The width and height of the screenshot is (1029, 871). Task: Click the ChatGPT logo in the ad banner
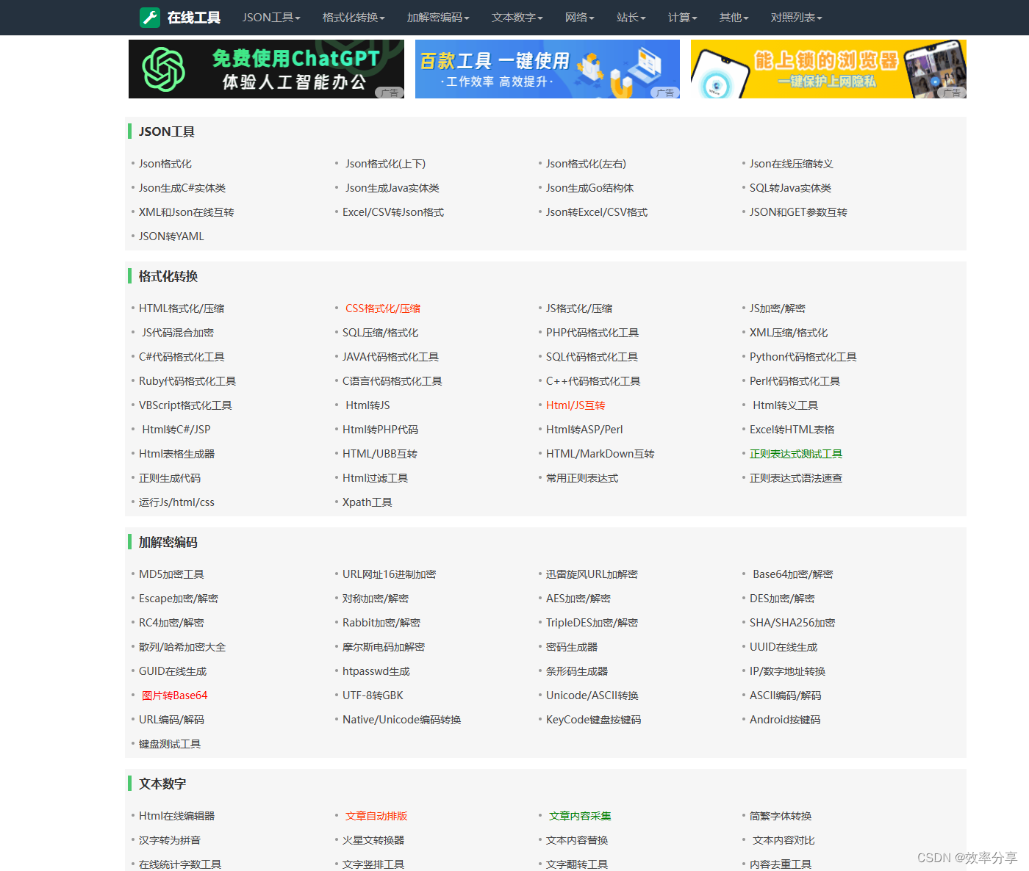coord(165,68)
